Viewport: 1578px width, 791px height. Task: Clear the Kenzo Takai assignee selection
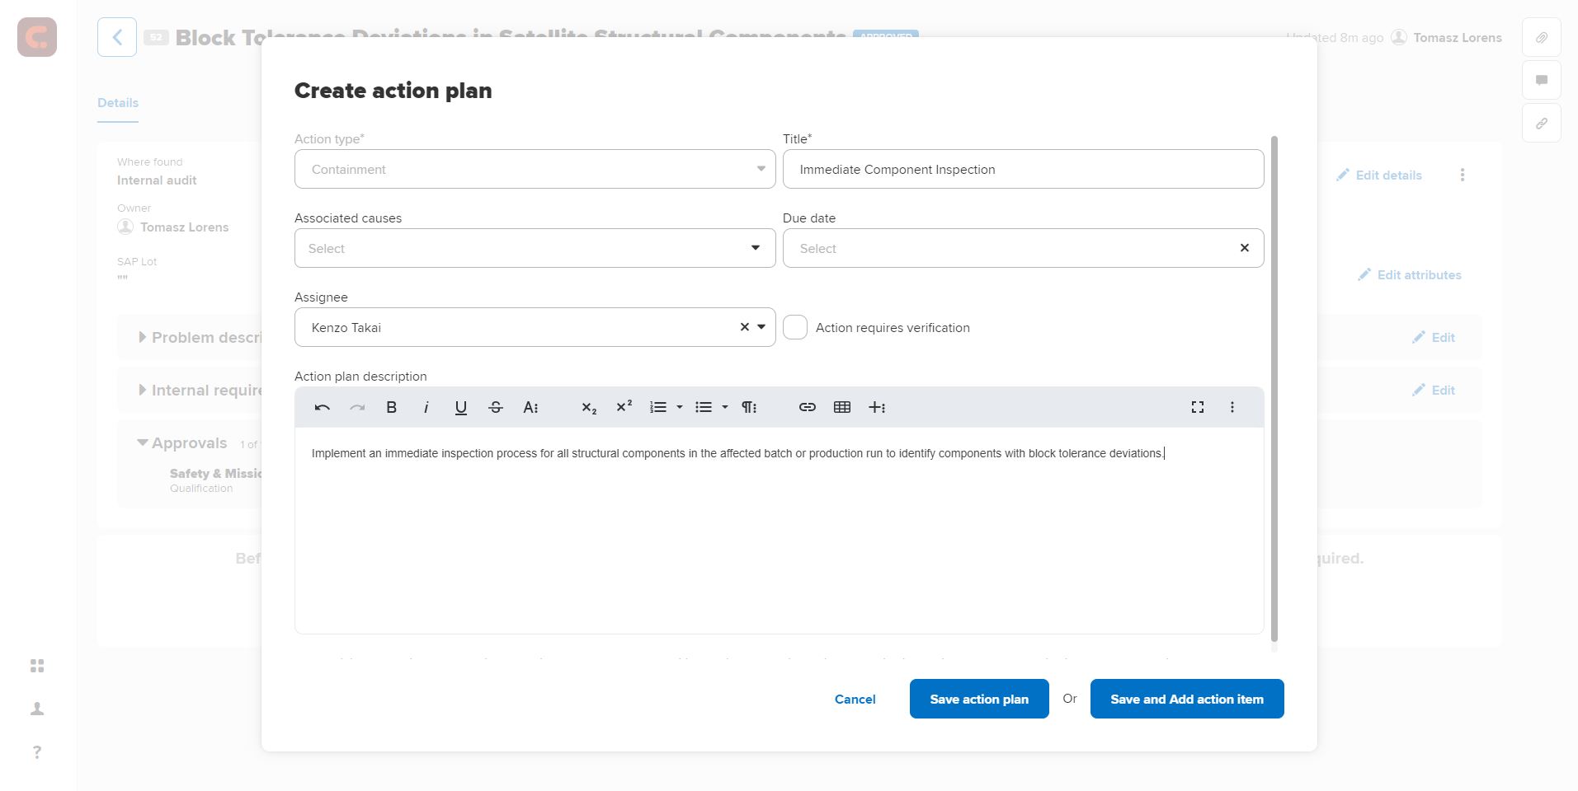744,327
